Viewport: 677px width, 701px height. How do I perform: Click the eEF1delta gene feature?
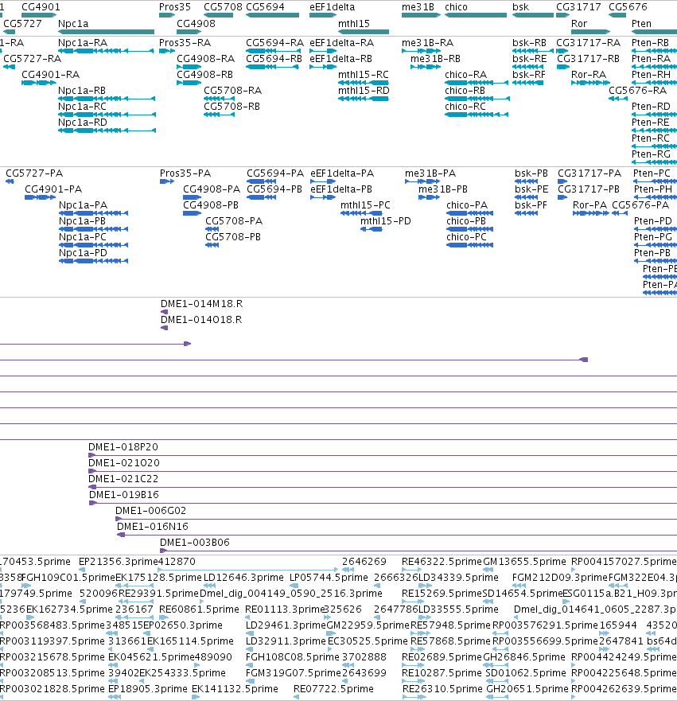click(323, 15)
